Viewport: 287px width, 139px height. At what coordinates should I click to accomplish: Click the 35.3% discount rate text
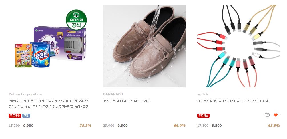pos(85,126)
